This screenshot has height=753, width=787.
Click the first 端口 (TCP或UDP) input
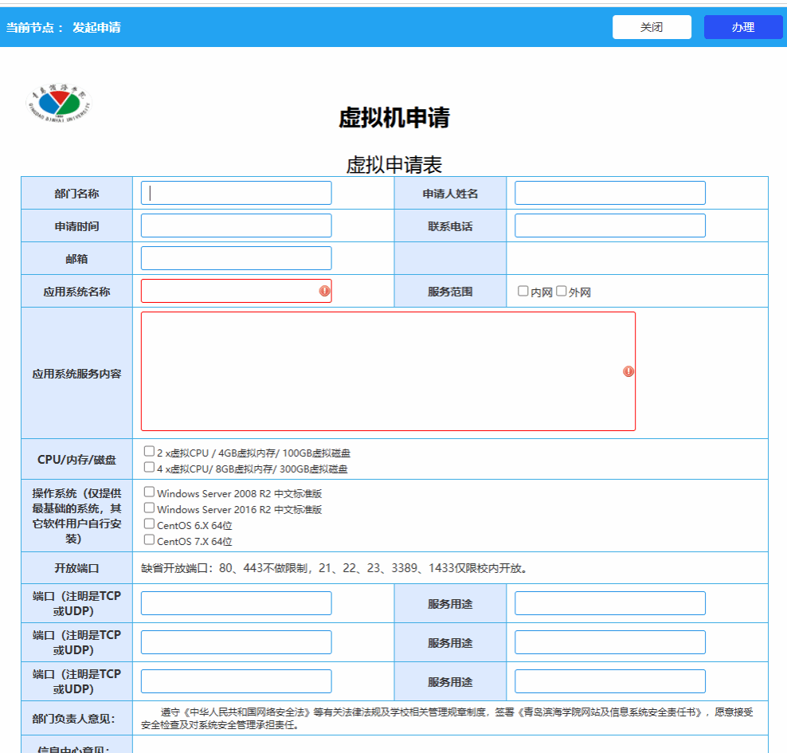point(237,603)
